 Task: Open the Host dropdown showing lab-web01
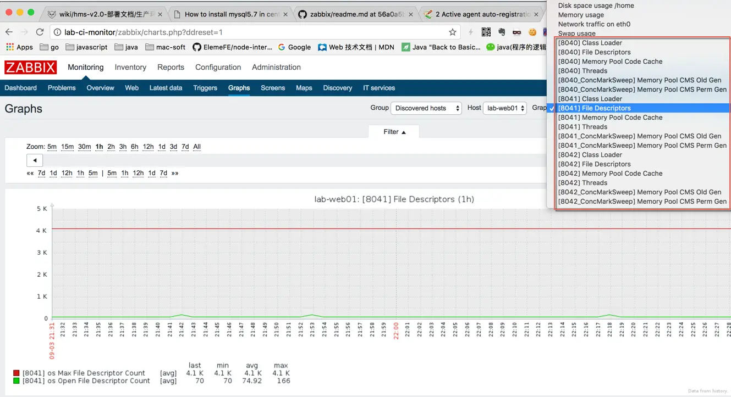pos(504,108)
